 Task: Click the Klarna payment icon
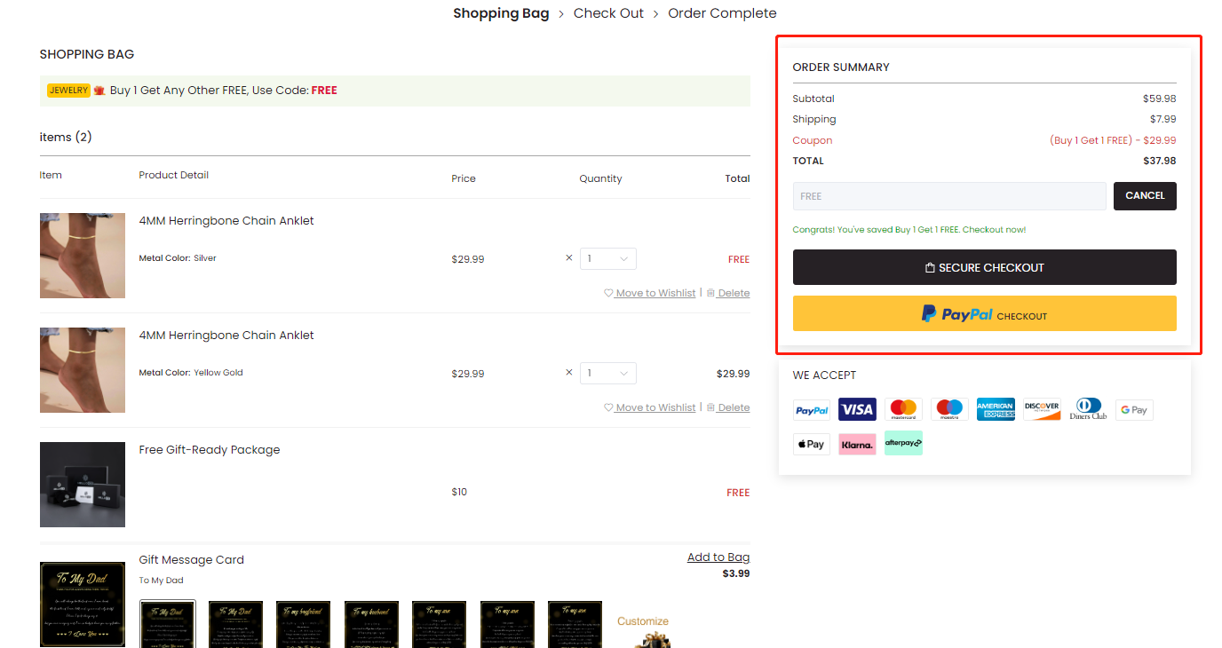857,444
